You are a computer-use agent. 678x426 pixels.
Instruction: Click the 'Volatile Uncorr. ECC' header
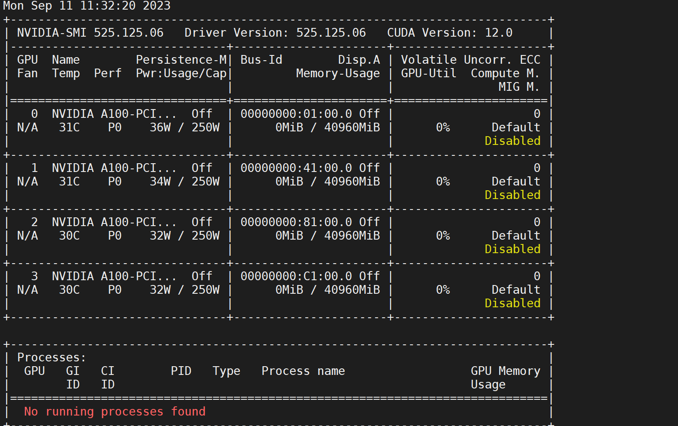[x=471, y=60]
